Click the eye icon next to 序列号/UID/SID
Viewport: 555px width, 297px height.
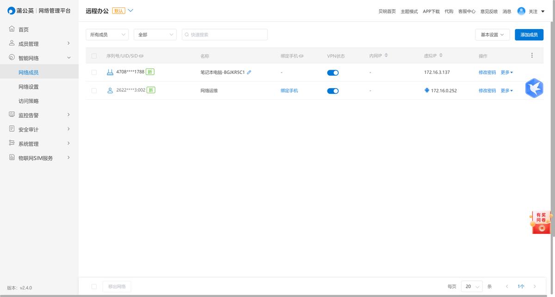141,56
